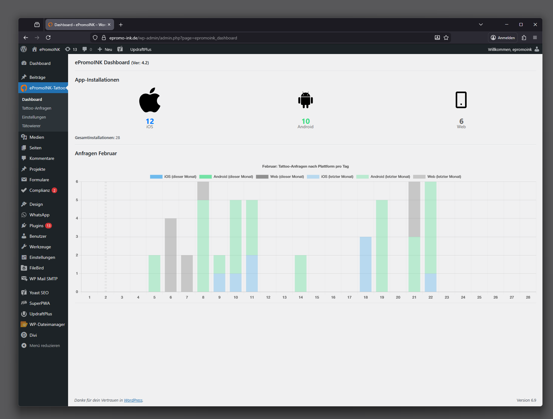Follow the WordPress footer link
This screenshot has width=553, height=419.
coord(133,400)
